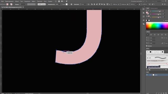Image resolution: width=168 pixels, height=94 pixels.
Task: Select the small round first brush thumbnail
Action: click(148, 52)
